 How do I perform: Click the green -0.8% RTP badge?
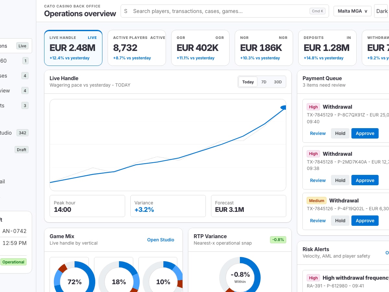278,240
